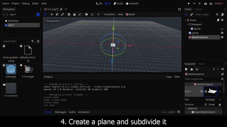
Task: Open the Skin dropdown
Action: [220, 99]
